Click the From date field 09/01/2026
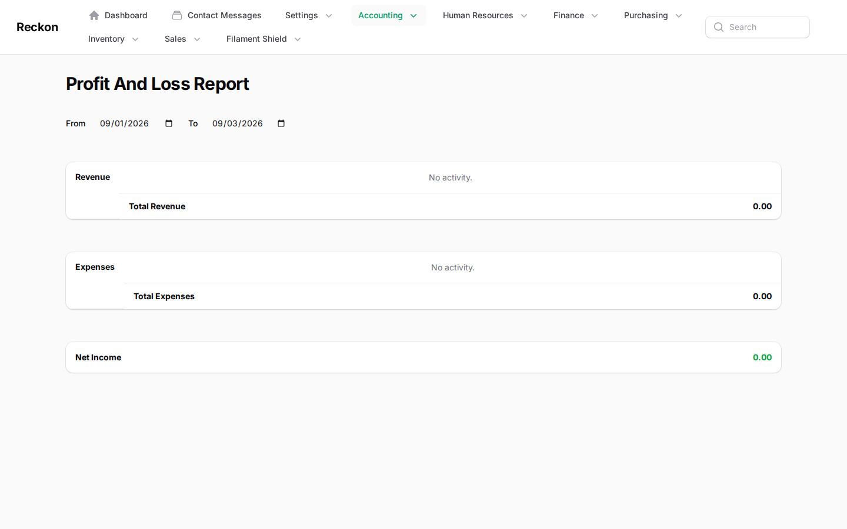This screenshot has width=847, height=529. [x=136, y=123]
